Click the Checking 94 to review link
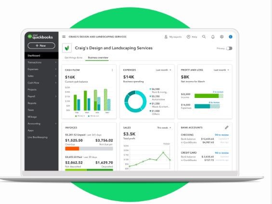Screen dimensions: 272x204 [x=222, y=135]
